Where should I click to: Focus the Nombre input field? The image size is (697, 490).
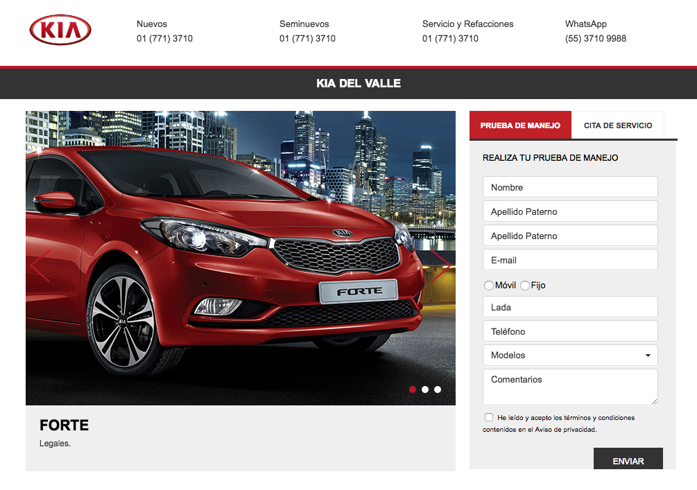click(570, 187)
